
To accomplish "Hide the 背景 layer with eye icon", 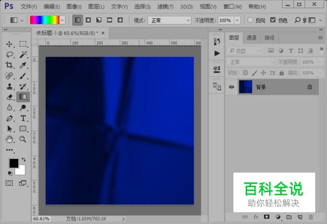I will click(231, 87).
